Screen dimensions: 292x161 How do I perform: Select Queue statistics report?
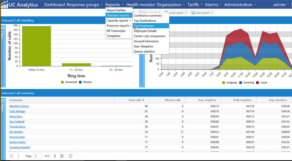coord(151,51)
